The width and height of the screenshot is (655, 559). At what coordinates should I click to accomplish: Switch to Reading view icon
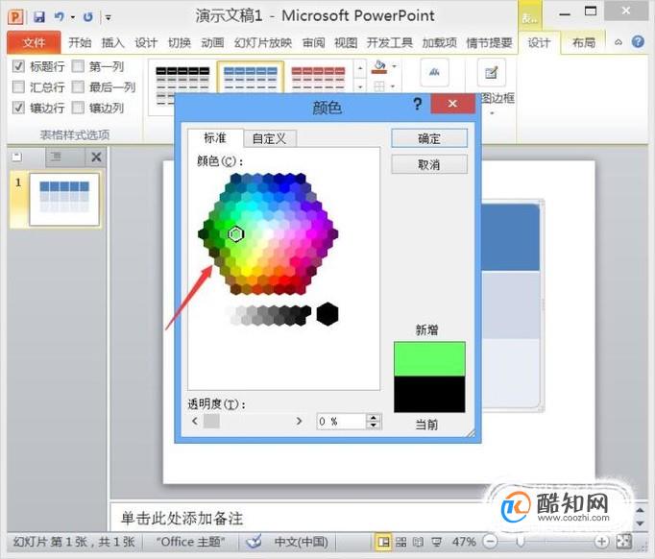418,542
